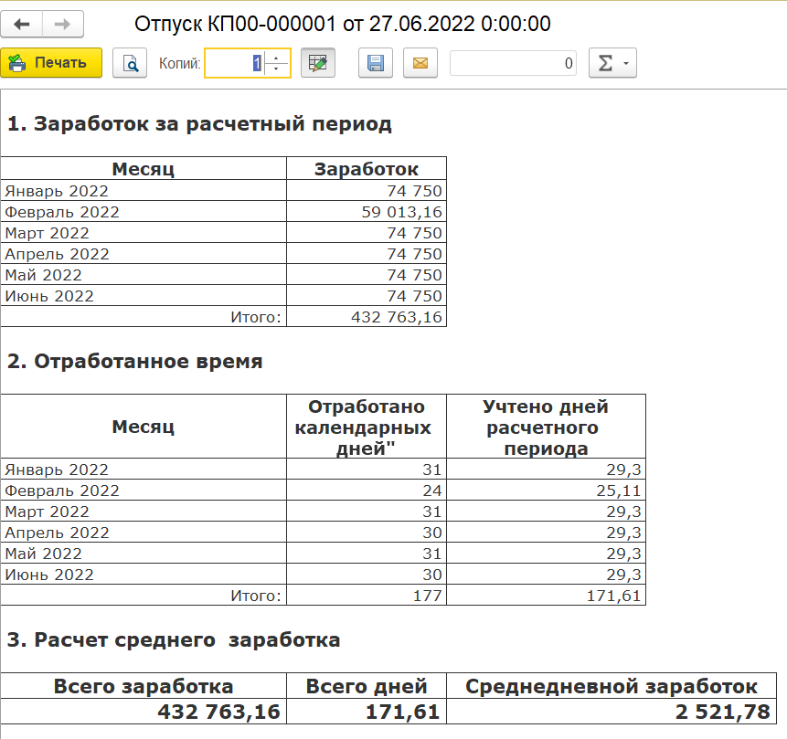Click the sum value field showing 0
Screen dimensions: 787x739
tap(513, 63)
